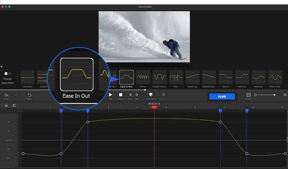This screenshot has width=288, height=169.
Task: Stop the playback
Action: pyautogui.click(x=120, y=95)
